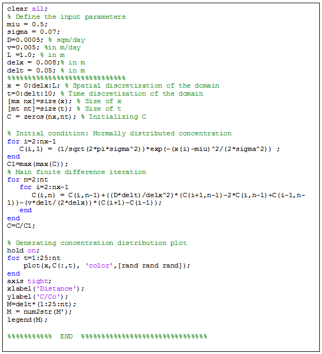Click the 'C=C/C1;' normalization line
Screen dimensions: 322x354
pos(21,226)
